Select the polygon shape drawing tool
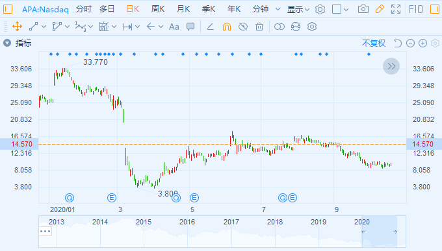Viewport: 442px width, 251px height. (57, 27)
